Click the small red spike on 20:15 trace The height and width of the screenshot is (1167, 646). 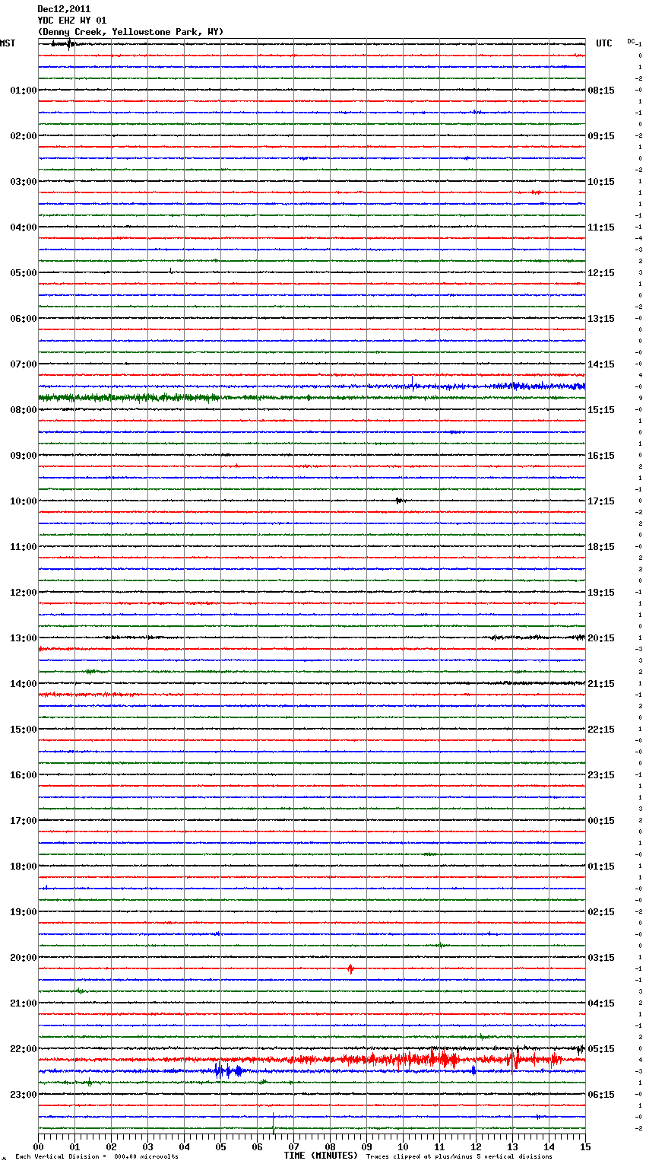coord(350,969)
